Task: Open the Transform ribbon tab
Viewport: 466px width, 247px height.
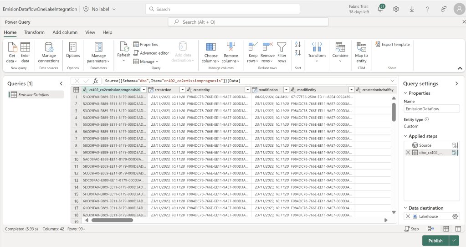Action: (x=34, y=32)
